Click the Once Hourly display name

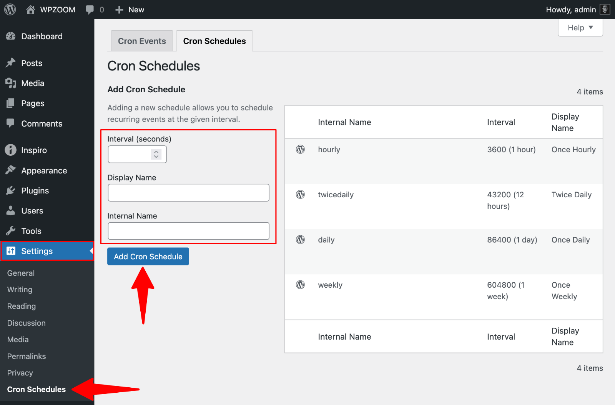click(573, 150)
